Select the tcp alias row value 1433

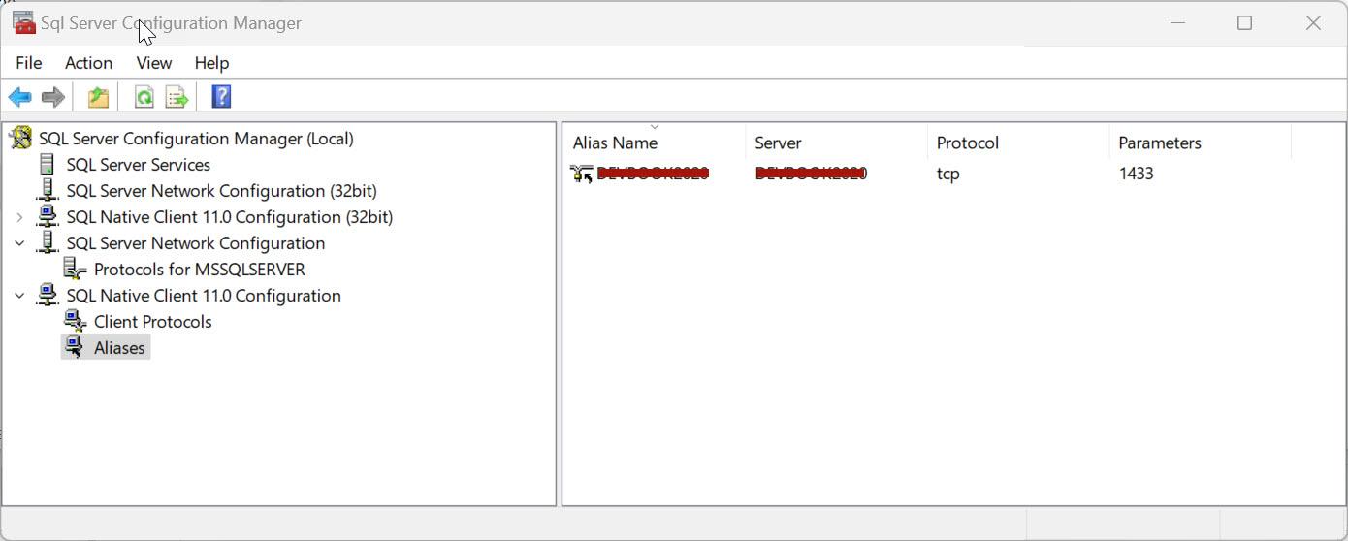tap(1136, 174)
